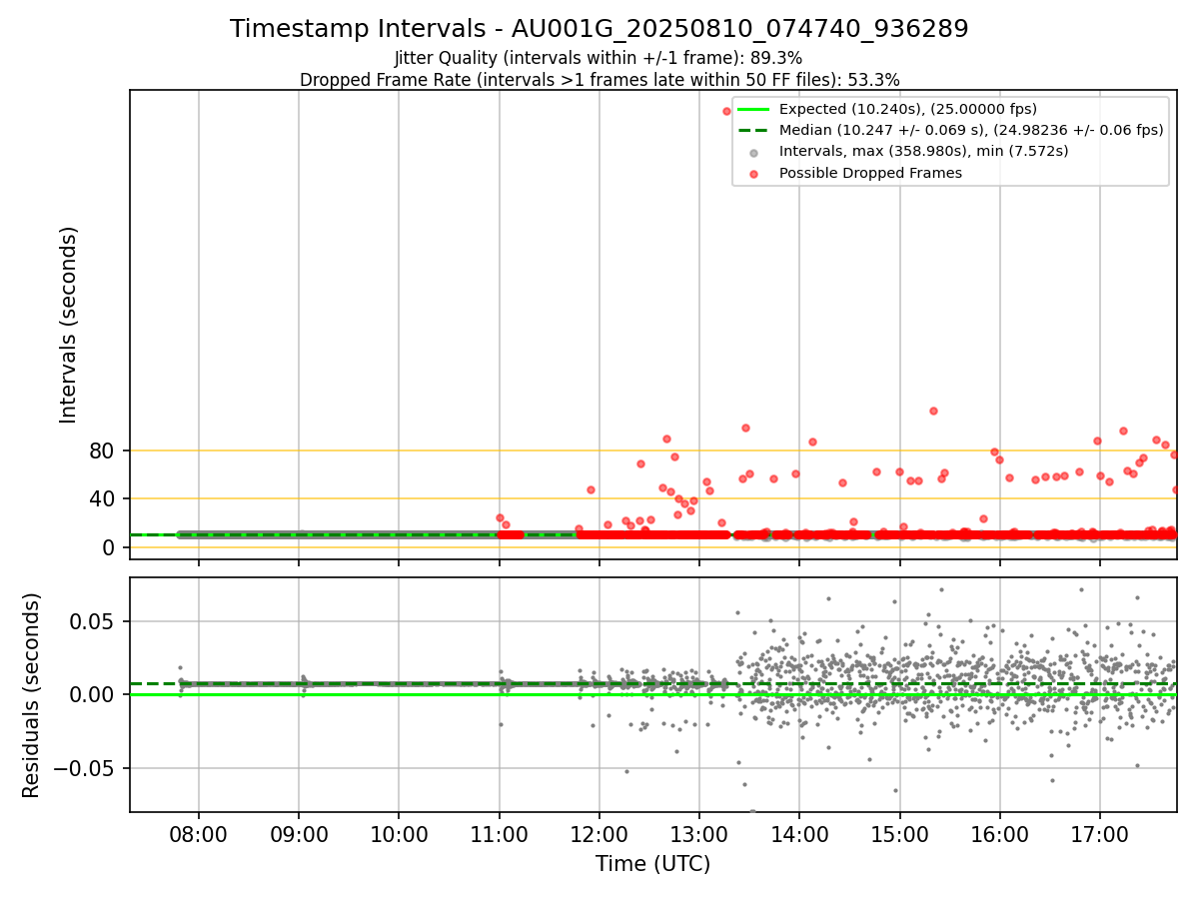The image size is (1199, 899).
Task: Click the solid green Expected legend line sample
Action: pyautogui.click(x=753, y=109)
